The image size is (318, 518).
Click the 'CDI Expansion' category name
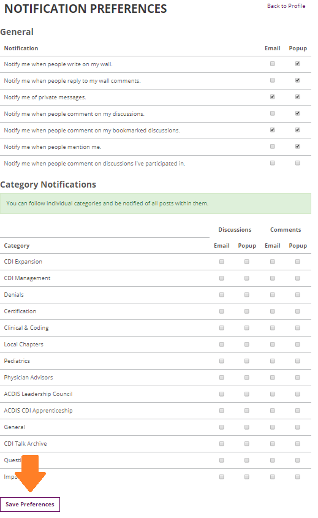23,262
